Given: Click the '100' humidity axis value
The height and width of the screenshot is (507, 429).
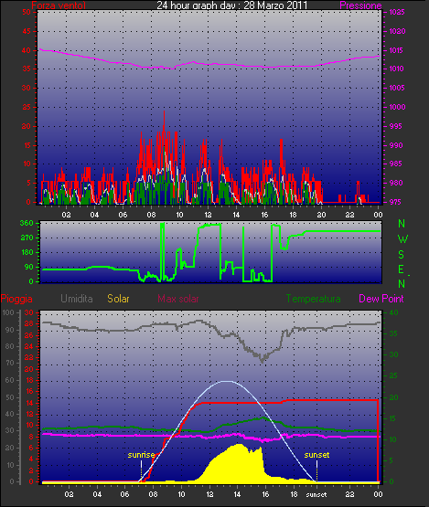Looking at the screenshot, I should 8,312.
